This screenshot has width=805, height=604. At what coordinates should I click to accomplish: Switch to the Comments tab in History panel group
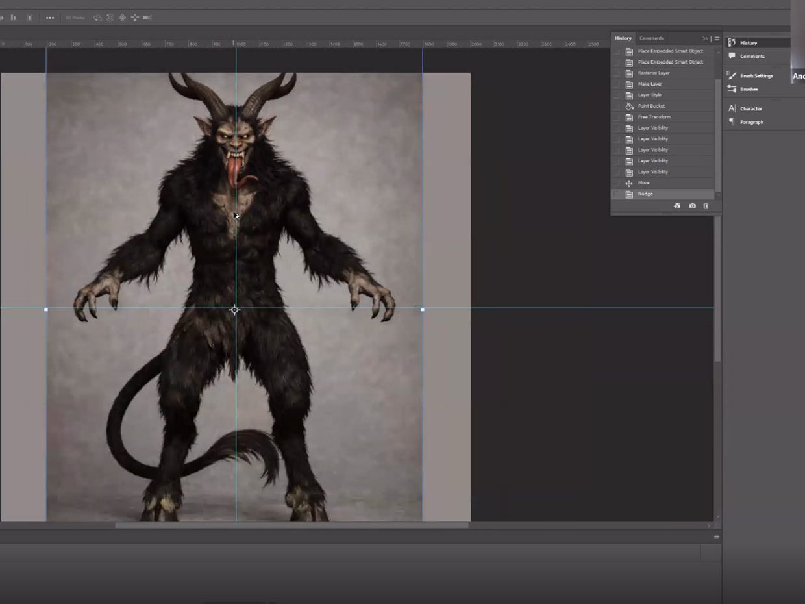coord(651,38)
